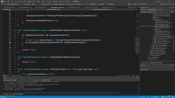Close the Output panel

pos(138,78)
